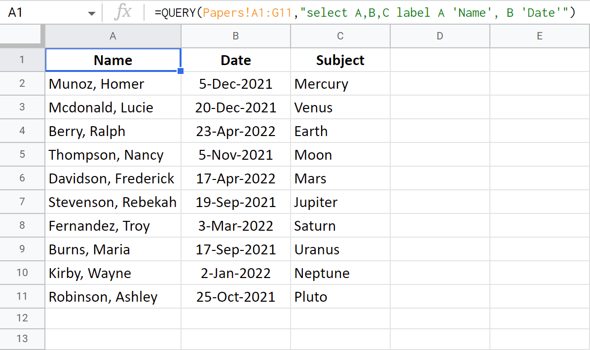Select the cell with 17-Sep-2021
Image resolution: width=590 pixels, height=350 pixels.
(235, 249)
